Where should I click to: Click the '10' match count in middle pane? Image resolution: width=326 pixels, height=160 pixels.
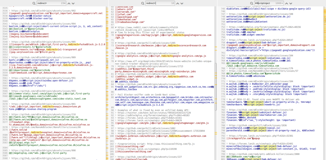point(173,3)
